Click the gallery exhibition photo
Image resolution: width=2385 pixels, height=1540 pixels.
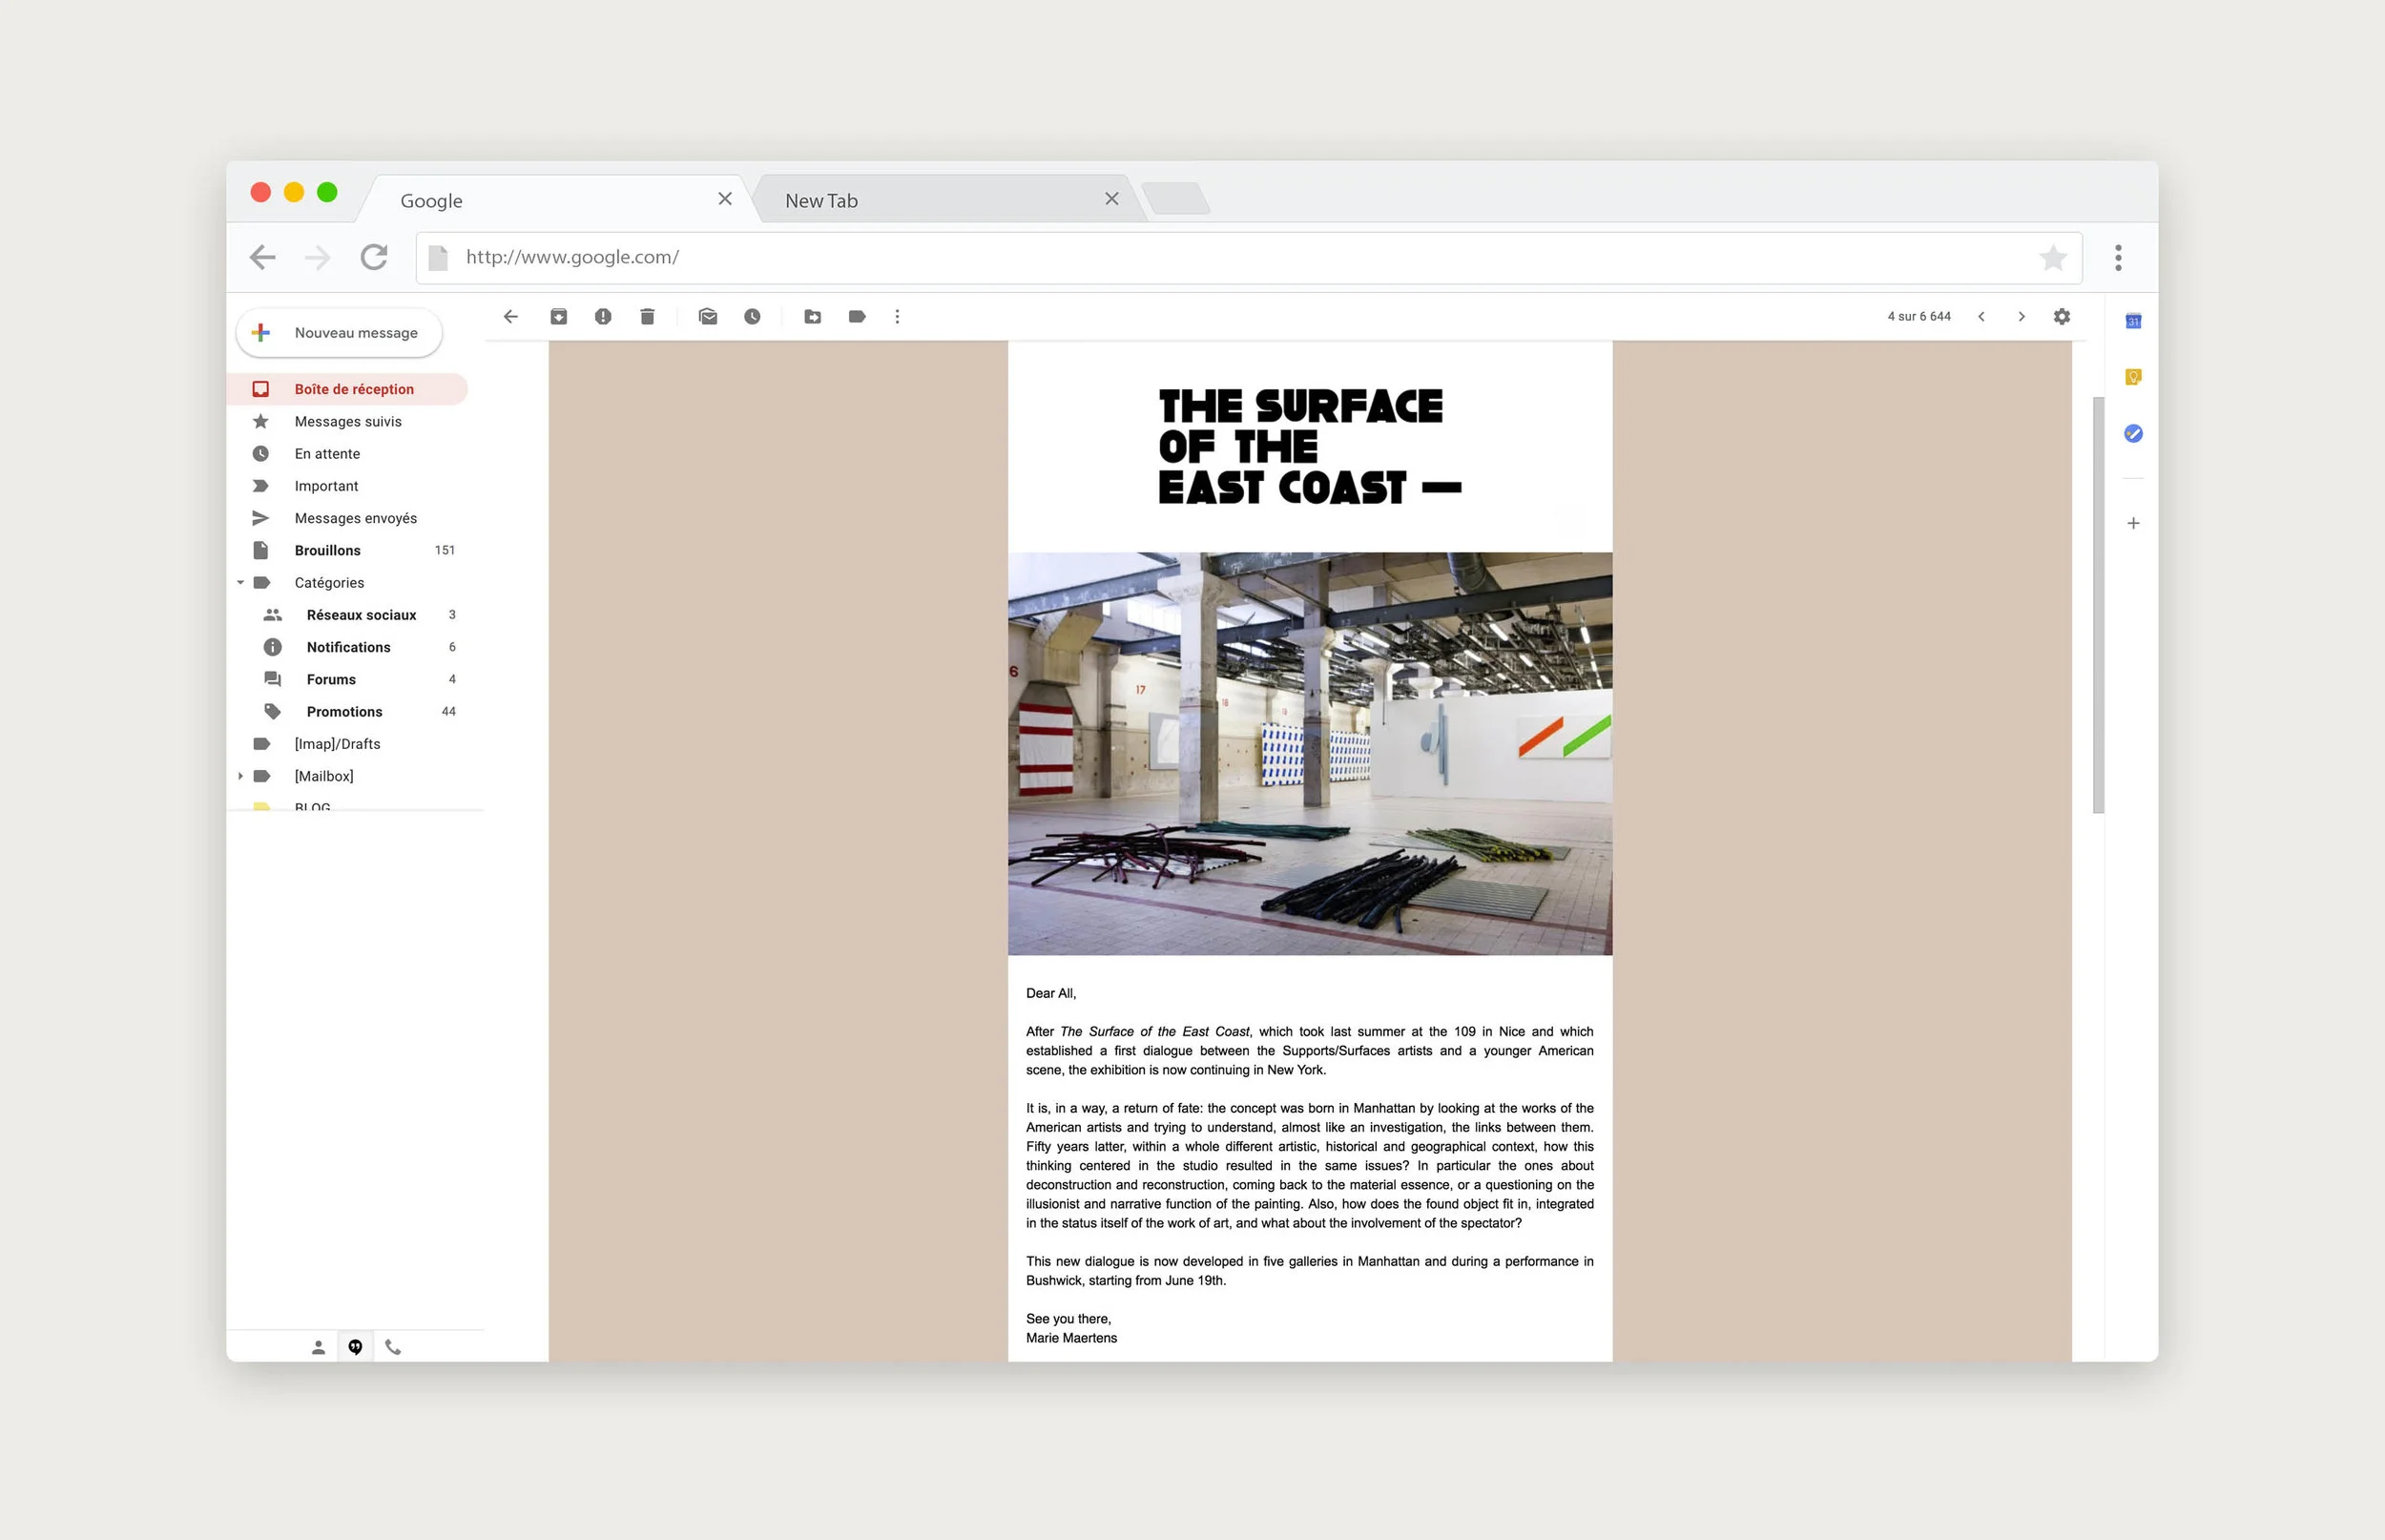pyautogui.click(x=1310, y=754)
